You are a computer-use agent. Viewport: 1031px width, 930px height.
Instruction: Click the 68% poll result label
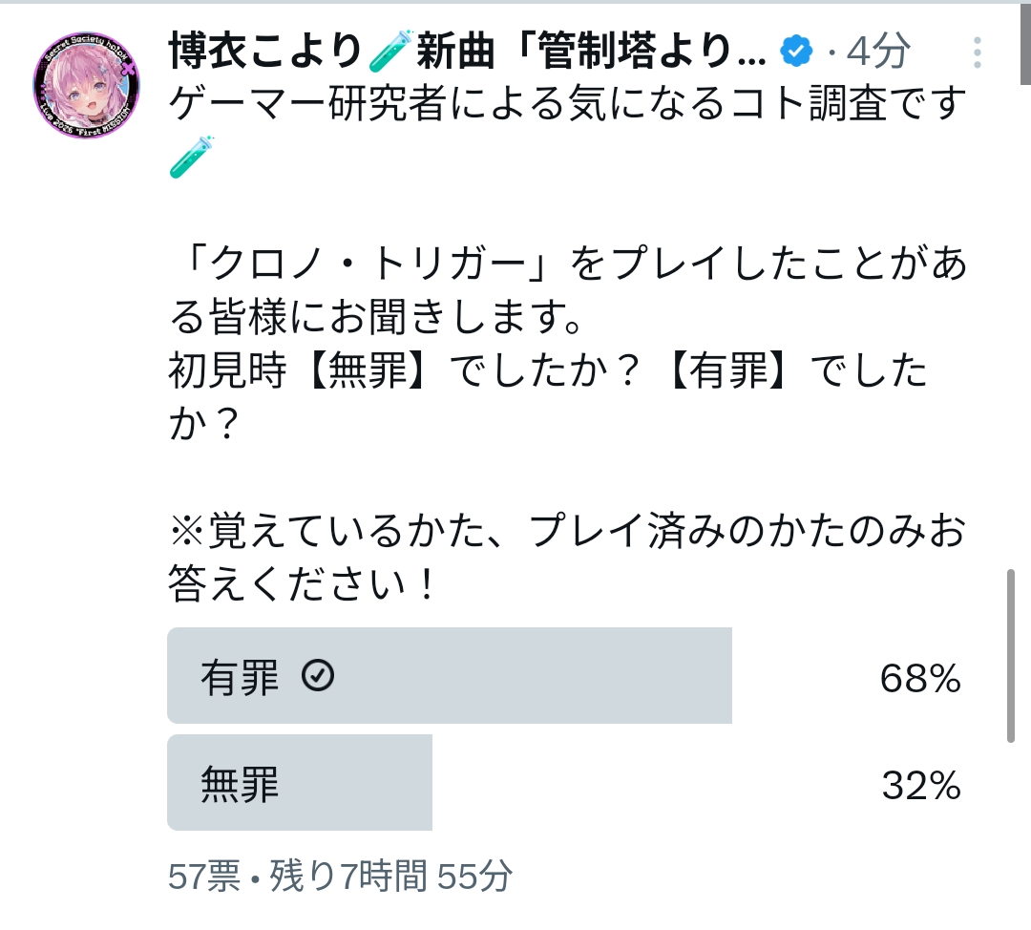pyautogui.click(x=919, y=678)
